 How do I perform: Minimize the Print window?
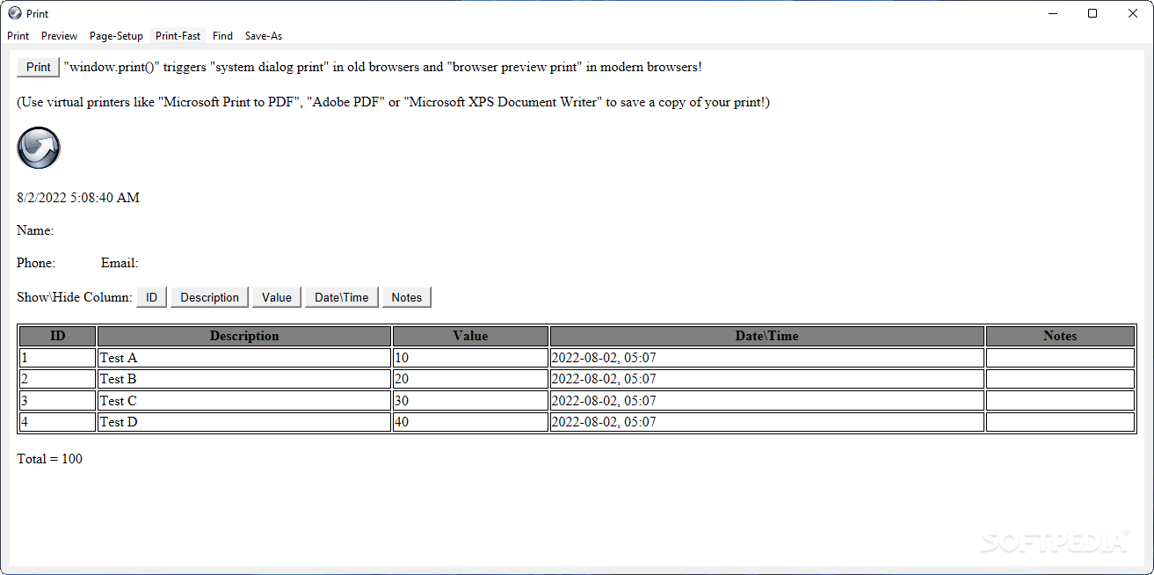pos(1052,13)
